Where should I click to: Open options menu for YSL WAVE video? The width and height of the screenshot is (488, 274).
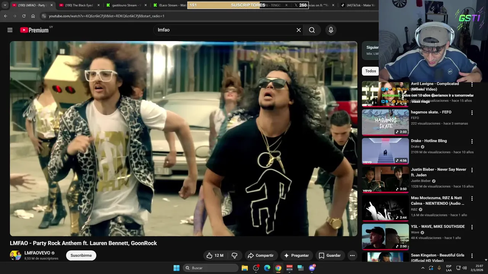(x=472, y=227)
